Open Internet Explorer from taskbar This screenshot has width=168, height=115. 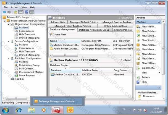(19, 110)
